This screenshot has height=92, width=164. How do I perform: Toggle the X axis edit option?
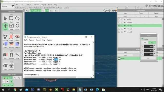[x=4, y=78]
